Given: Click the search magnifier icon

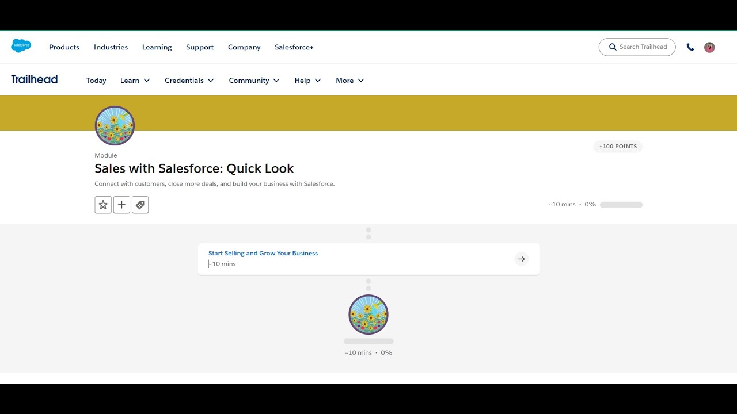Looking at the screenshot, I should [613, 47].
